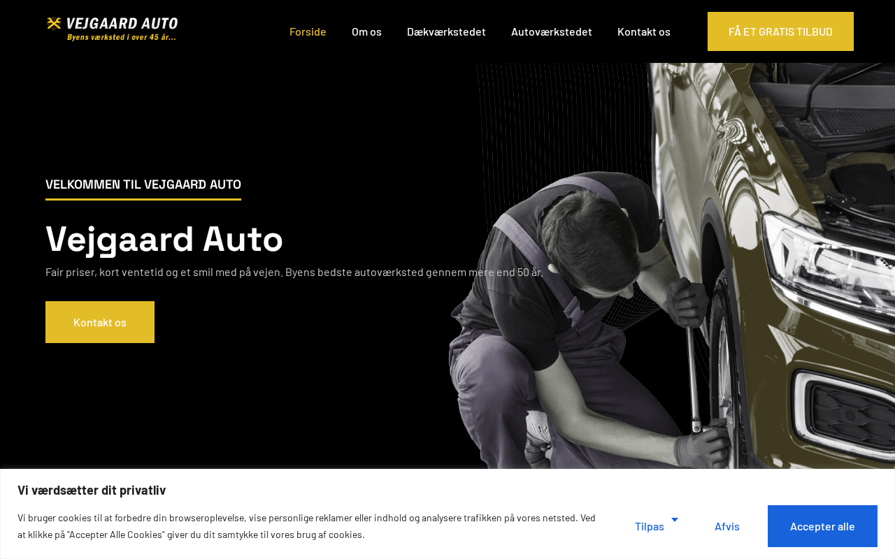Click the yellow Kontakt os hero button
The image size is (895, 559).
tap(100, 322)
